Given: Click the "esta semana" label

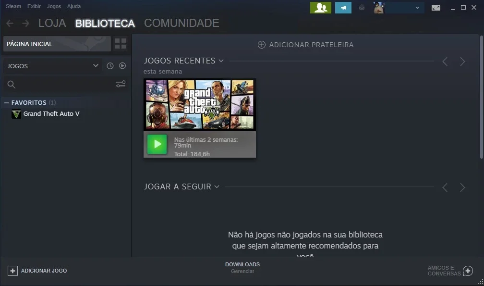Looking at the screenshot, I should 163,72.
